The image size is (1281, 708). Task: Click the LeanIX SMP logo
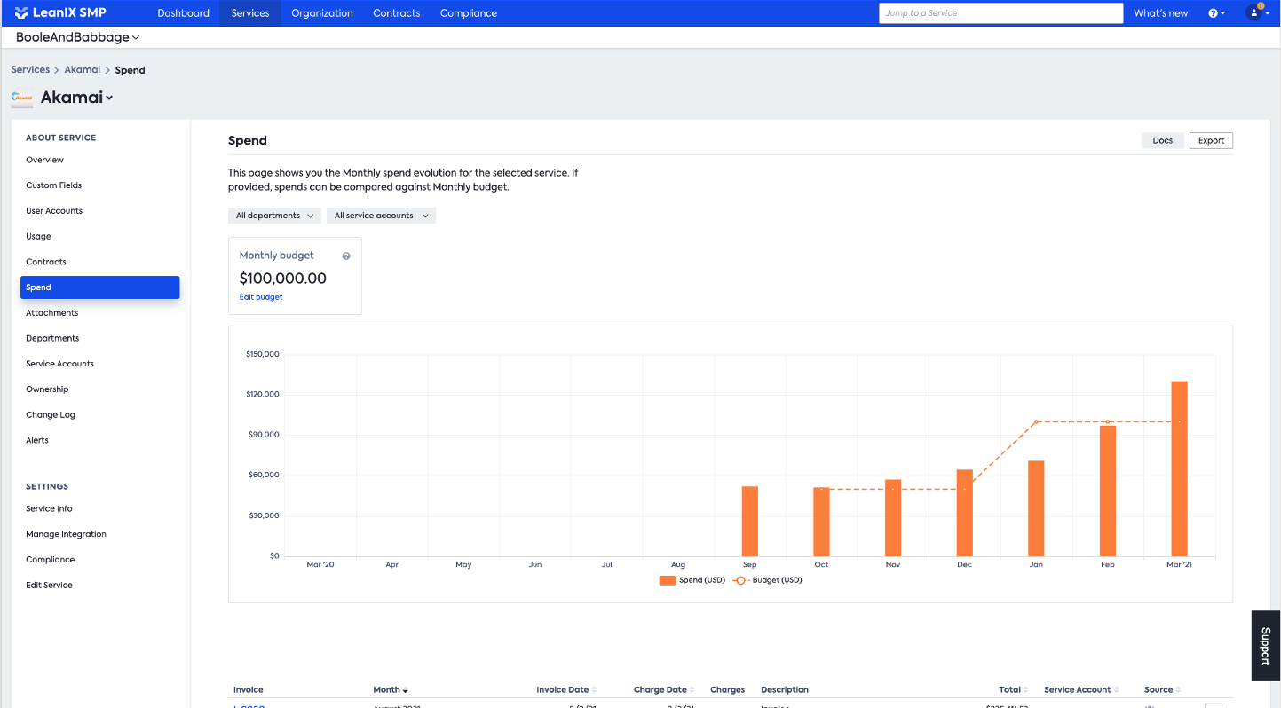point(60,12)
